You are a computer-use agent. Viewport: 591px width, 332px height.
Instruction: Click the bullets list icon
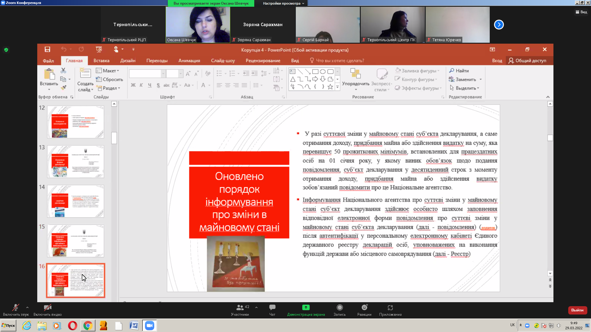click(x=219, y=73)
